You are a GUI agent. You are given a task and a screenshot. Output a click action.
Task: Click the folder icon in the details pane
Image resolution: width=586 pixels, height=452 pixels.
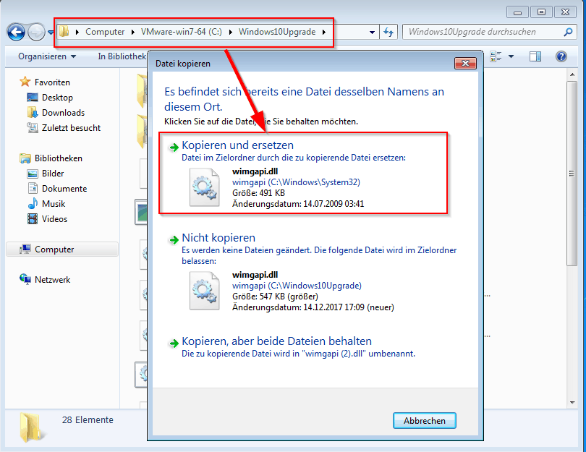(32, 427)
